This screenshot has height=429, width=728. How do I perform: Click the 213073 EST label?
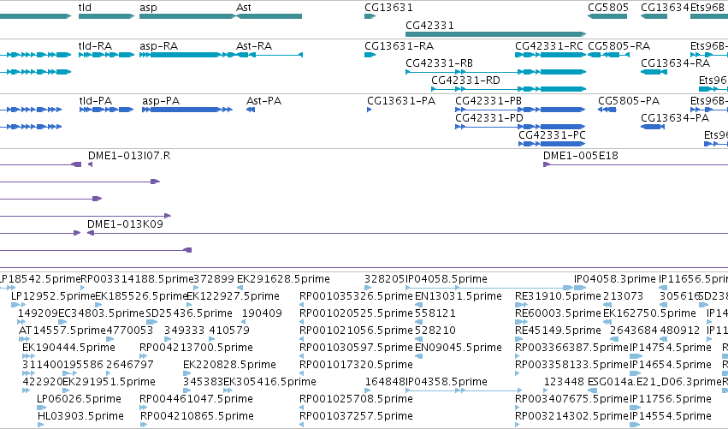point(623,296)
